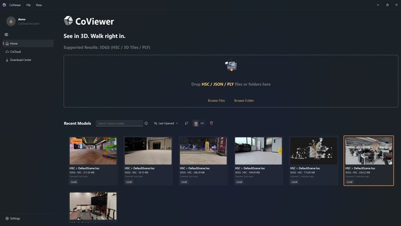The width and height of the screenshot is (401, 226).
Task: Click the "3DGS · HSC · 317.29 MB" text
Action: point(82,173)
